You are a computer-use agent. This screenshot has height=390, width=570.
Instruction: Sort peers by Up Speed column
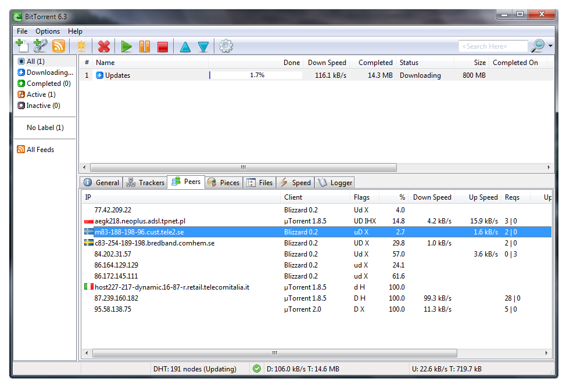478,197
